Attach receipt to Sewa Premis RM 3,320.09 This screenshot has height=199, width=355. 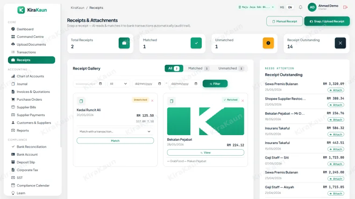[336, 90]
